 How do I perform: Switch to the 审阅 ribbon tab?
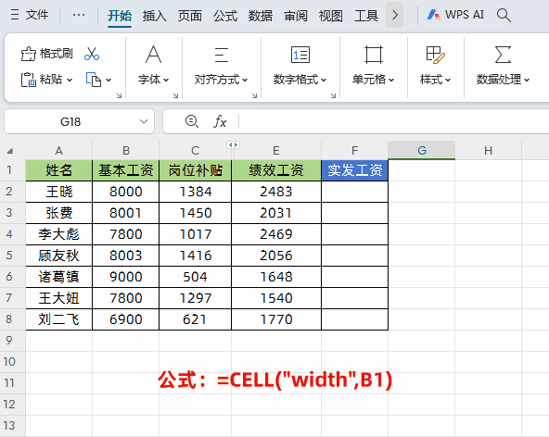(296, 16)
